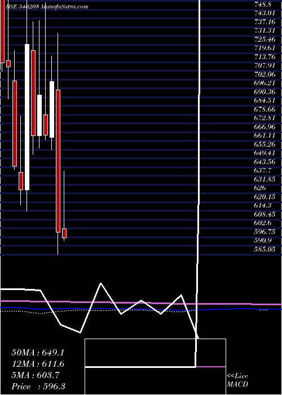Click the 50MA : 649.1 readout
This screenshot has height=395, width=282.
[38, 353]
